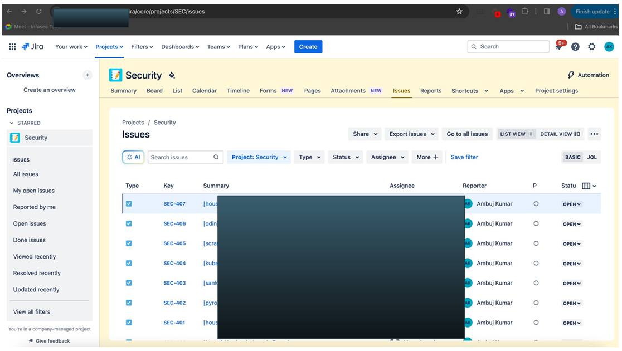The image size is (622, 351).
Task: Switch search mode to JQL
Action: pyautogui.click(x=592, y=157)
